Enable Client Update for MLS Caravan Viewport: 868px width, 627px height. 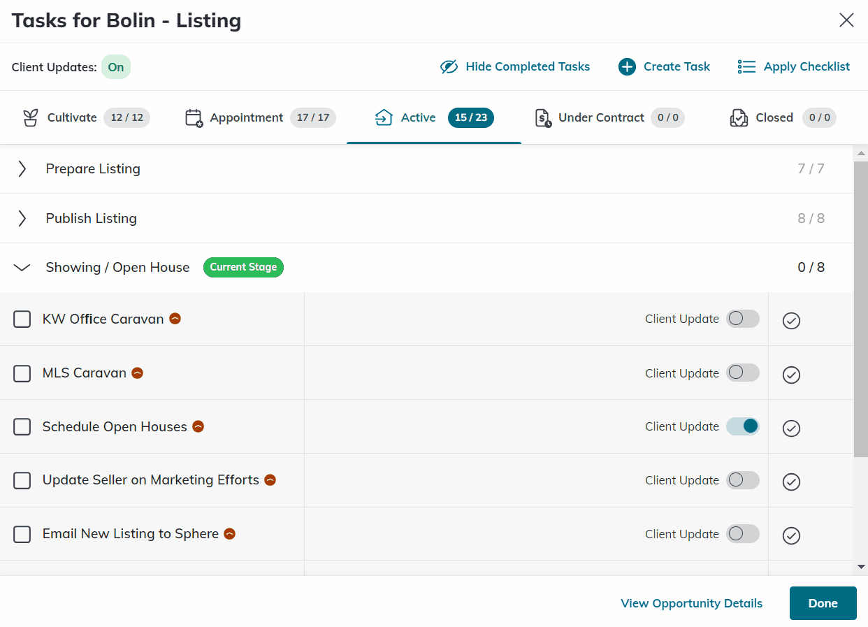click(743, 373)
